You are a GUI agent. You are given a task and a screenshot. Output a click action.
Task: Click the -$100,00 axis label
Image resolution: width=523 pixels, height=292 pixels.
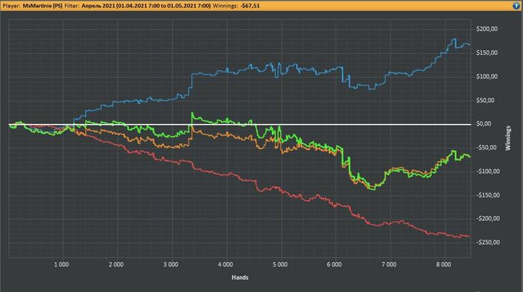[487, 171]
